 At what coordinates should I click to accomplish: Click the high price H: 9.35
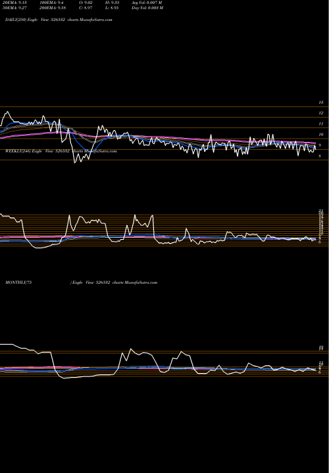[x=112, y=3]
